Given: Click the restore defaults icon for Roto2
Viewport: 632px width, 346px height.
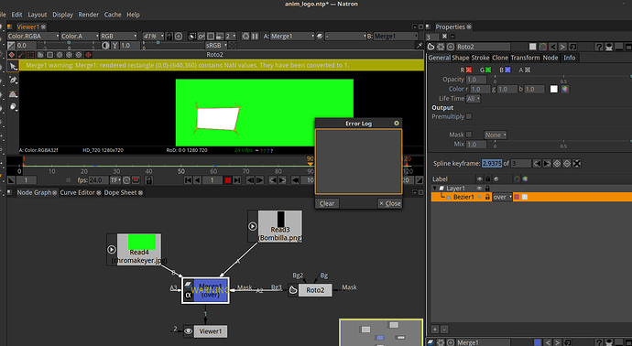Looking at the screenshot, I should (572, 47).
